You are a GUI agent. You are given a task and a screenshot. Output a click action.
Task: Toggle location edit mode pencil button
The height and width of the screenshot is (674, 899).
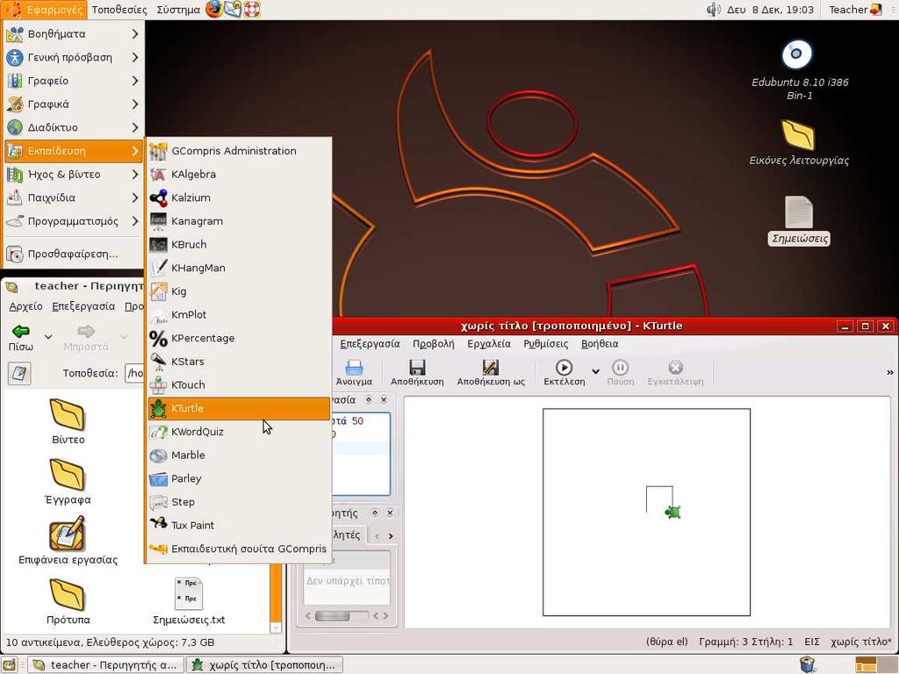19,374
